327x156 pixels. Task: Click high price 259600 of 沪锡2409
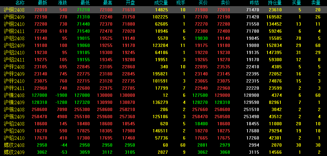click(x=104, y=117)
